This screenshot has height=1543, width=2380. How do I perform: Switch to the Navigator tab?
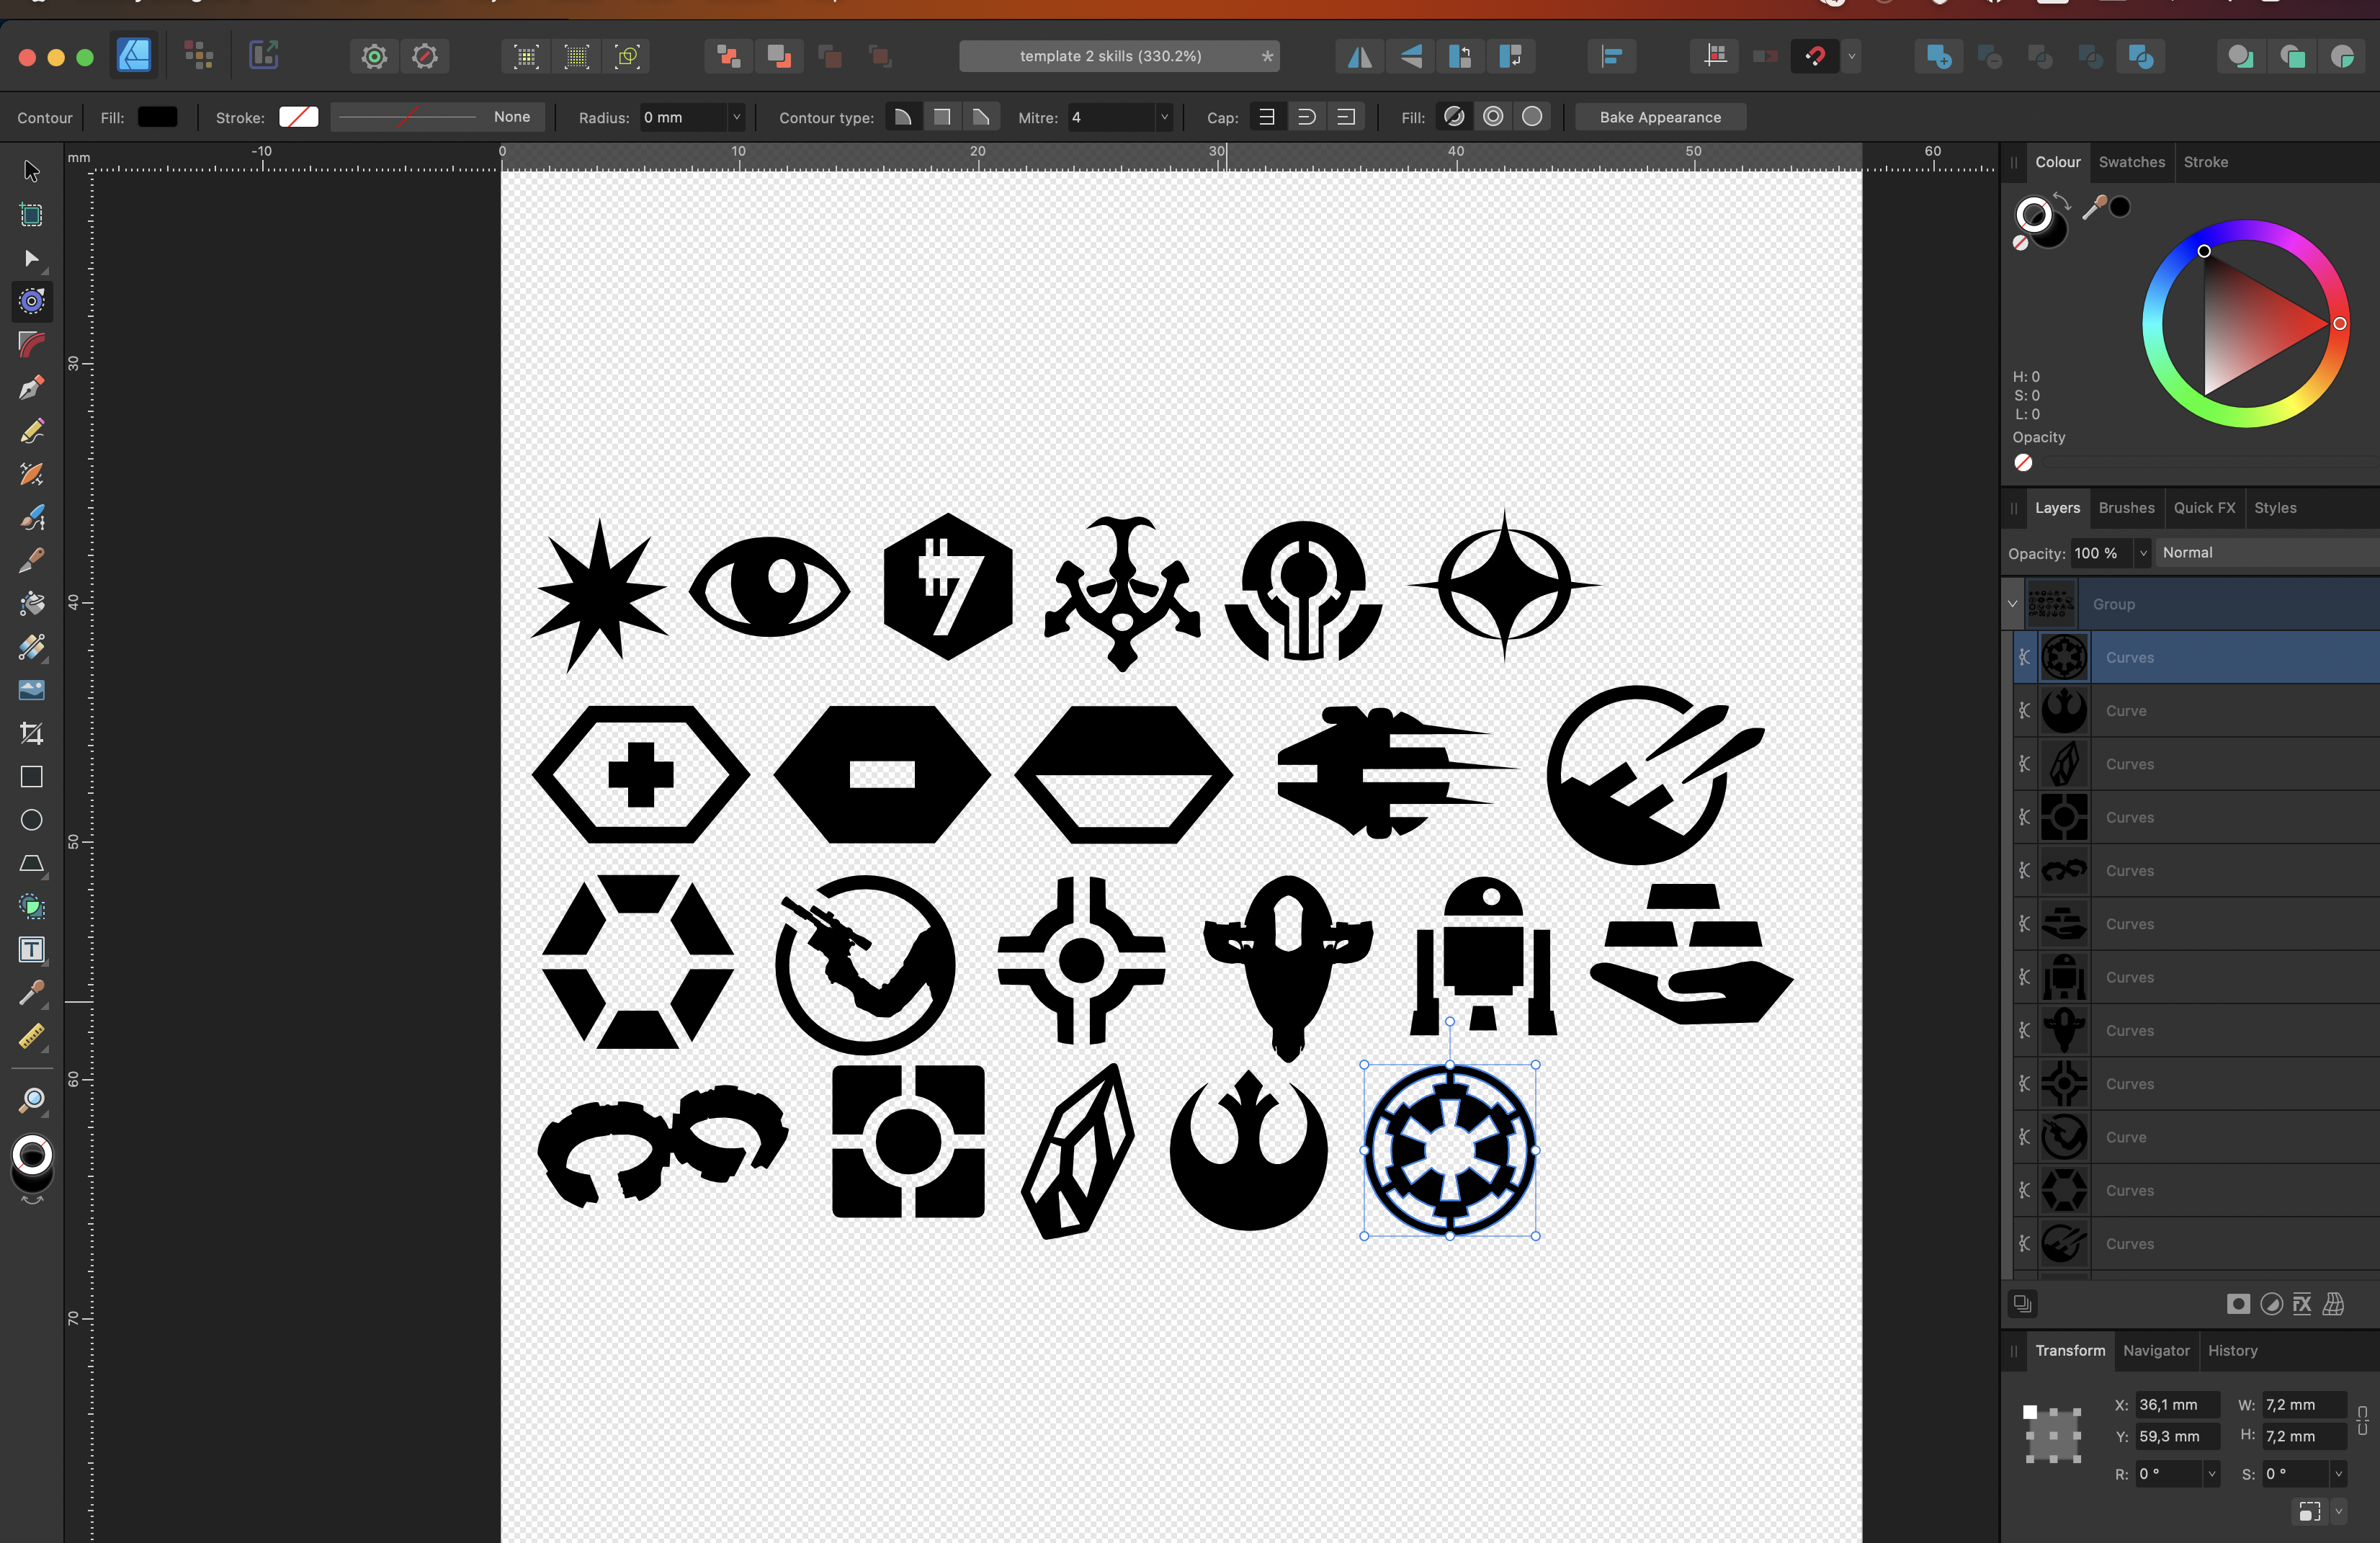click(2156, 1351)
